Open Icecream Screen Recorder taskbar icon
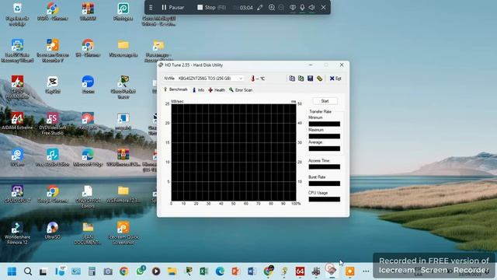 pyautogui.click(x=349, y=271)
